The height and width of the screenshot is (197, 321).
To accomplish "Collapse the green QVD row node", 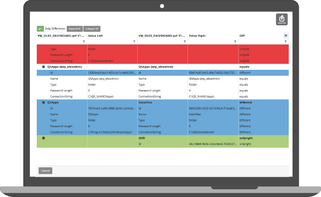I will (43, 138).
